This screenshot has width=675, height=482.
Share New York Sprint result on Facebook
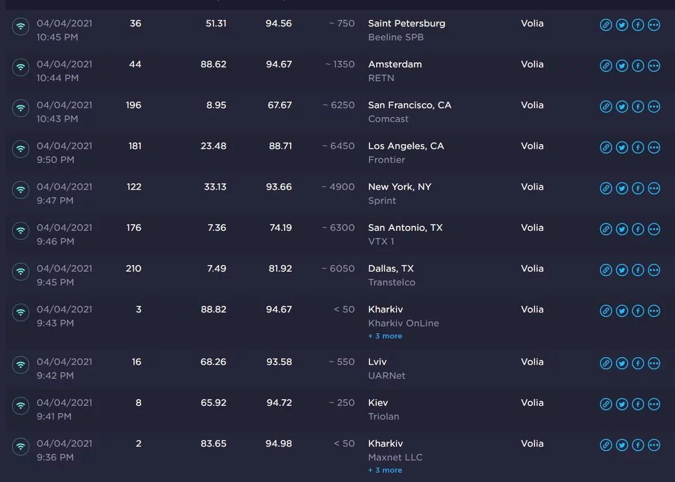click(638, 189)
